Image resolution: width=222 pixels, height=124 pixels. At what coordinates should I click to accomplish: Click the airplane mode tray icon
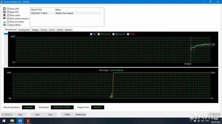pos(199,121)
